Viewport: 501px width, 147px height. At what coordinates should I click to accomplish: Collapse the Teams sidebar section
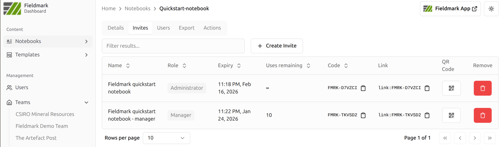click(86, 102)
